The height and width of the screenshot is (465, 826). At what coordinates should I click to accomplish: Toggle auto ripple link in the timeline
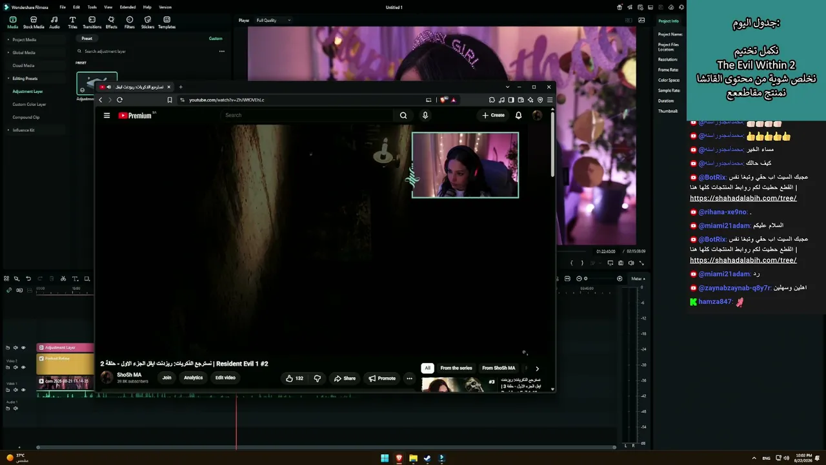click(x=9, y=290)
